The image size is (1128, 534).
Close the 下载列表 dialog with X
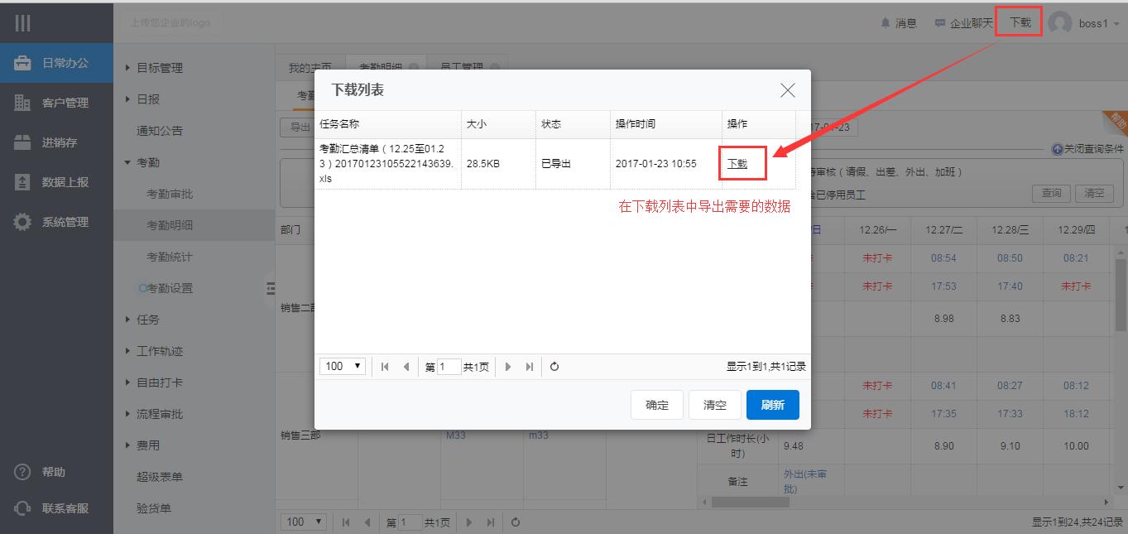pyautogui.click(x=787, y=90)
